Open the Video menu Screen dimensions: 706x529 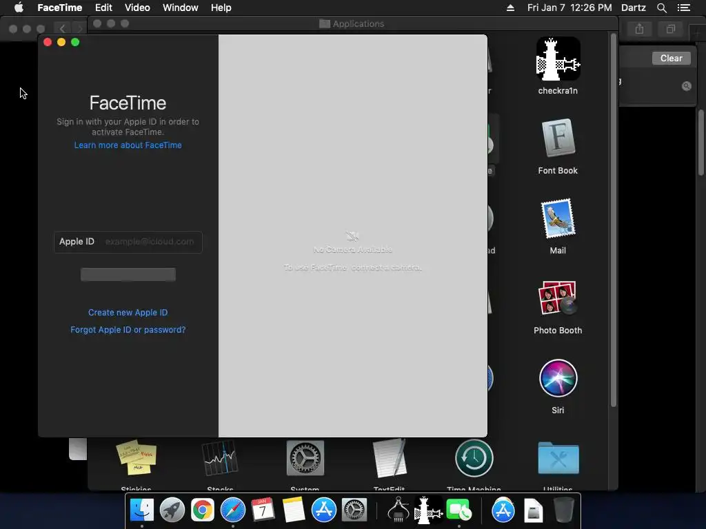(x=137, y=8)
